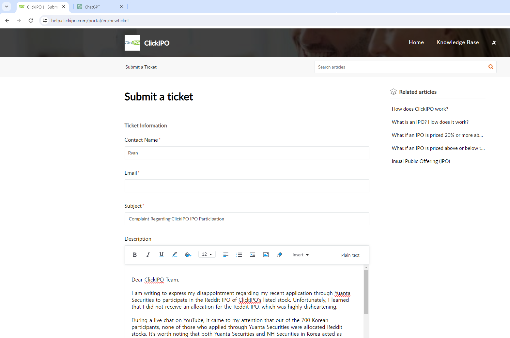
Task: Click the Subject input field
Action: click(x=247, y=219)
